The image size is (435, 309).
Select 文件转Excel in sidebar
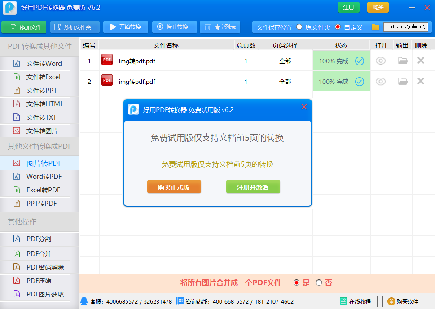pos(39,77)
